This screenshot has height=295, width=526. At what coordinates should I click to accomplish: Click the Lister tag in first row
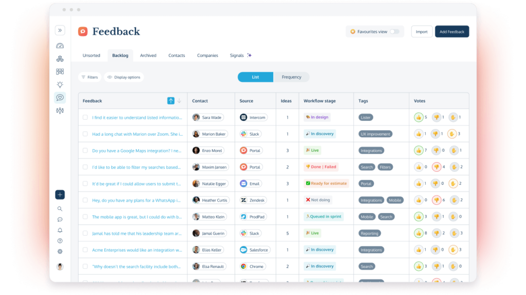click(366, 117)
